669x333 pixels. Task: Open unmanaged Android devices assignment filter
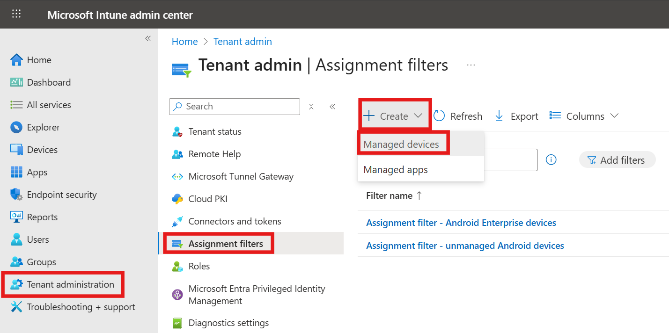465,246
